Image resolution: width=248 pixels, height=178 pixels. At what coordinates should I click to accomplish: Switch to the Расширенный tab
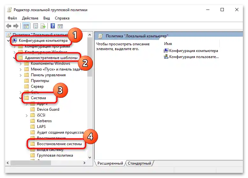pos(110,163)
